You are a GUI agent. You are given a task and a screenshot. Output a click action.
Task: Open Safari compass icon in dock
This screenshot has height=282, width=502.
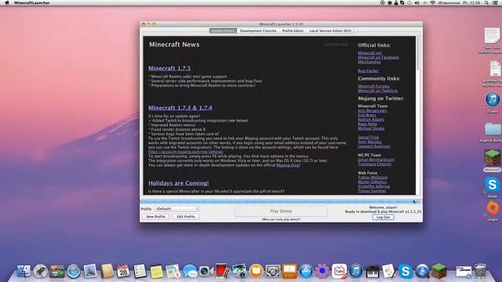tap(74, 271)
